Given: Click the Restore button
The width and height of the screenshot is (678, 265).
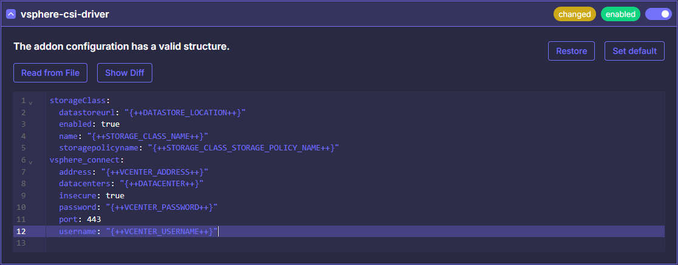Looking at the screenshot, I should pos(571,51).
